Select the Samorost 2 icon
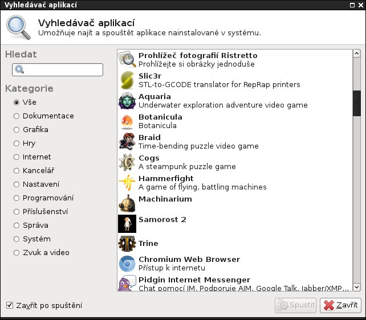The image size is (366, 320). click(x=127, y=224)
